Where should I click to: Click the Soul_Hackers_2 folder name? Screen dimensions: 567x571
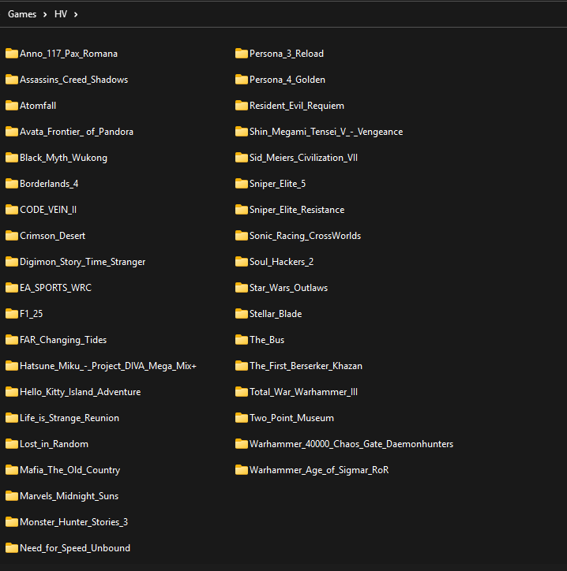281,262
